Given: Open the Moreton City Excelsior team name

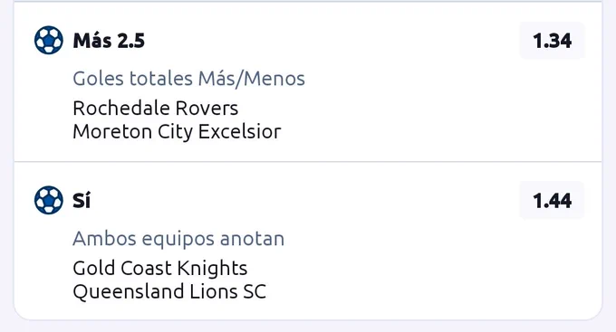Looking at the screenshot, I should coord(178,132).
